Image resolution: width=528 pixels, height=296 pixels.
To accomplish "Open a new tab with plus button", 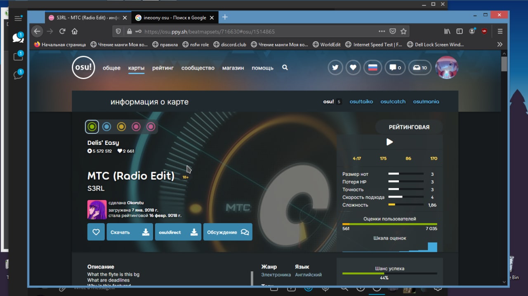I will (225, 17).
